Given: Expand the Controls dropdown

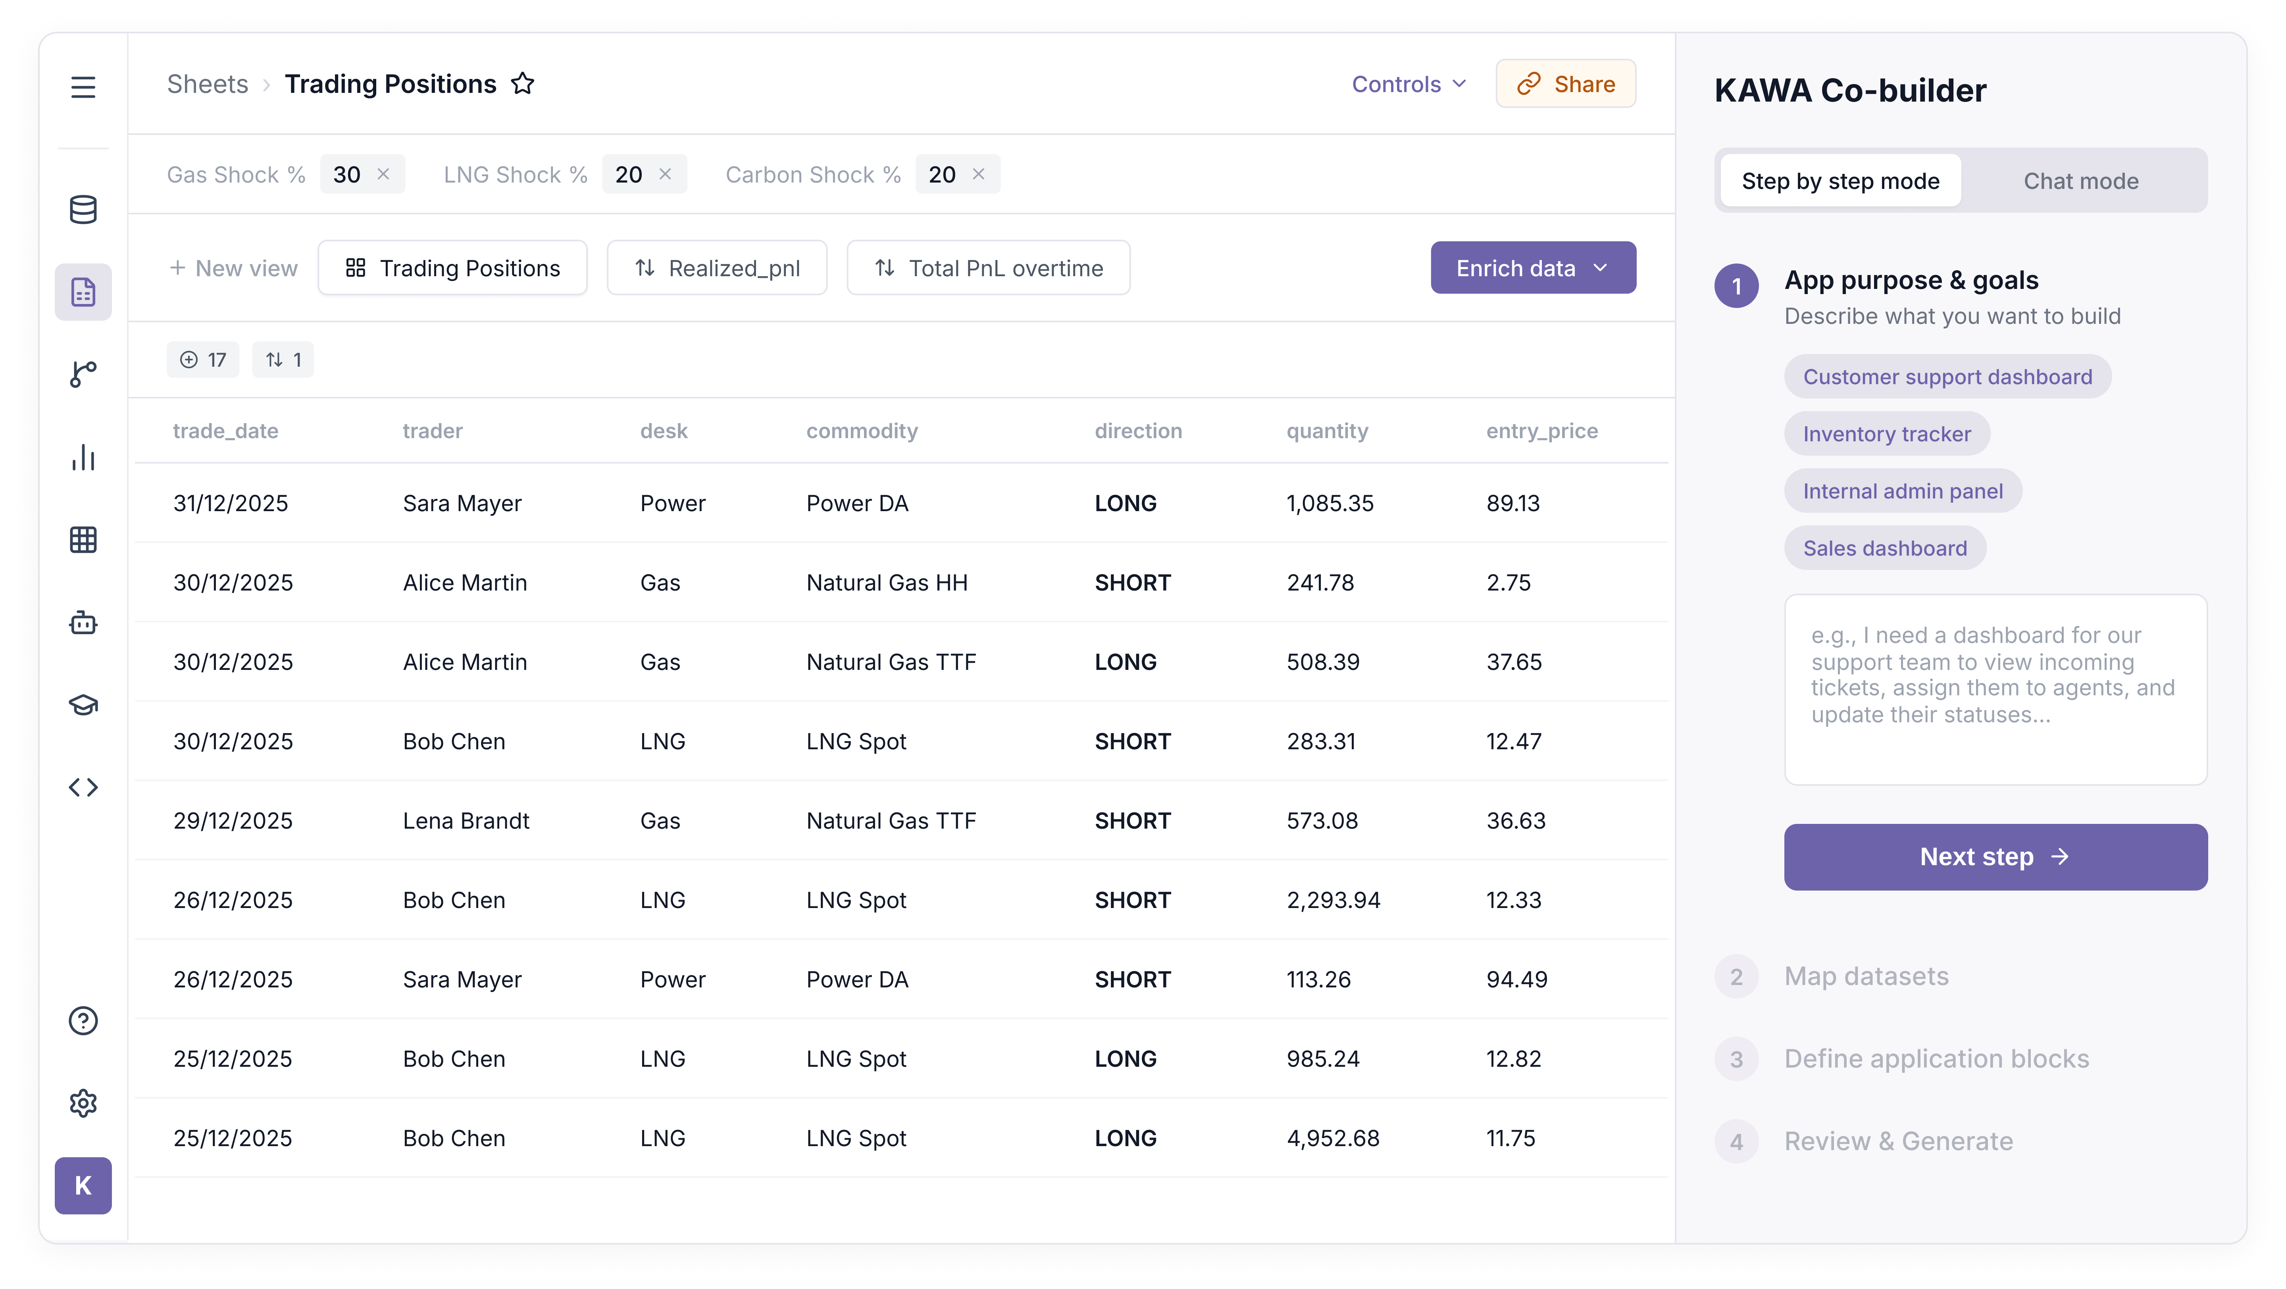Looking at the screenshot, I should [x=1409, y=84].
